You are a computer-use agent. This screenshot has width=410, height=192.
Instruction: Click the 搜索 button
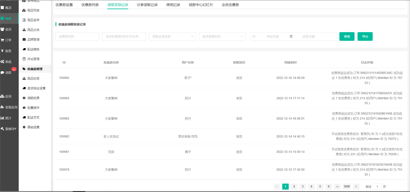click(x=347, y=37)
